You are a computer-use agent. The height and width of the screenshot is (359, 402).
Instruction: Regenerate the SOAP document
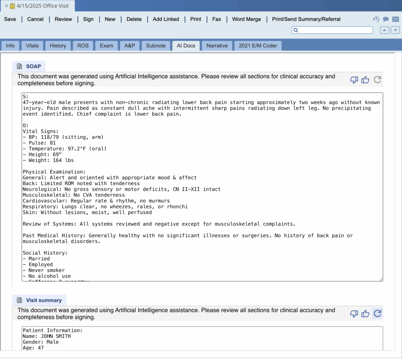(x=377, y=80)
